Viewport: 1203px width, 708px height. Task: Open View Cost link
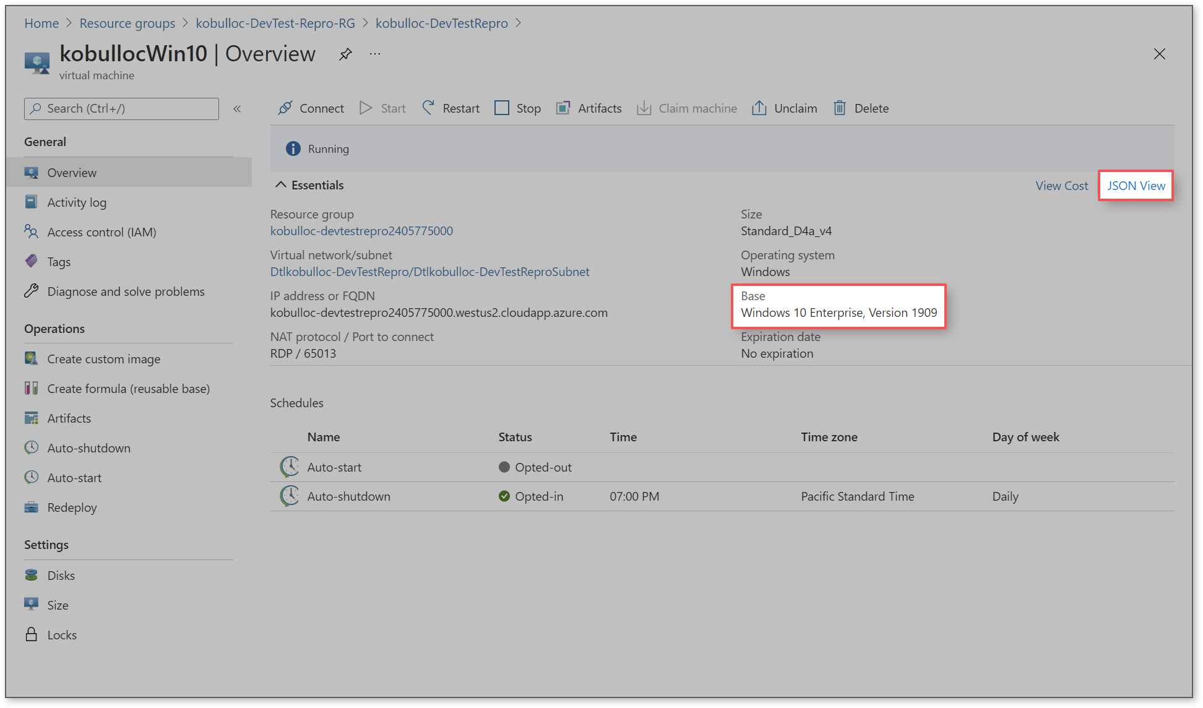pos(1062,186)
